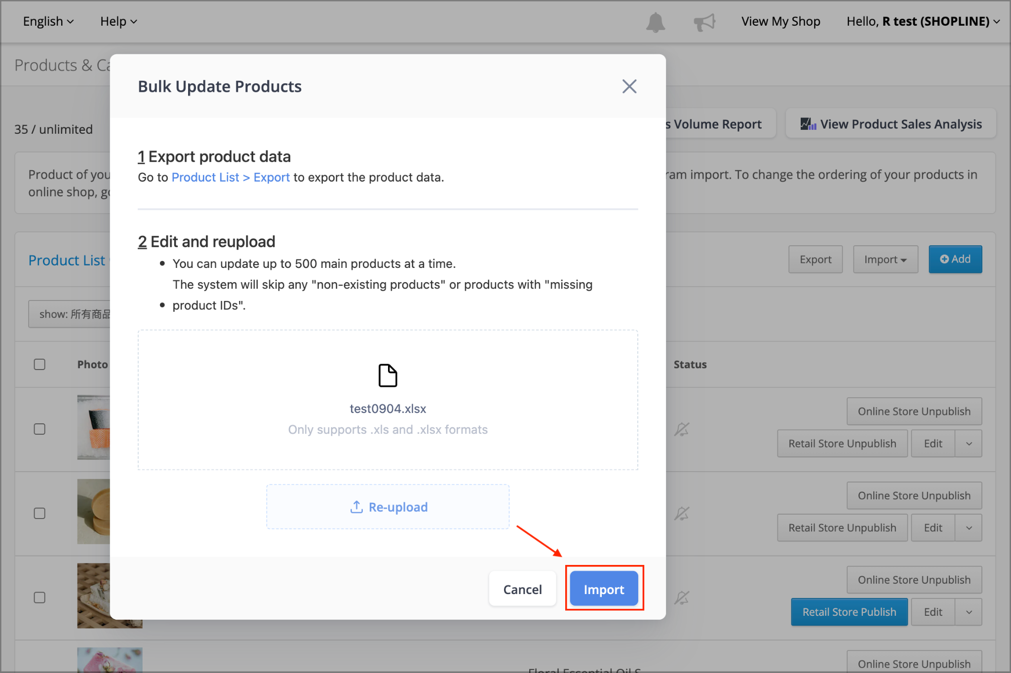Screen dimensions: 1011x673
Task: Click View My Shop
Action: (x=780, y=21)
